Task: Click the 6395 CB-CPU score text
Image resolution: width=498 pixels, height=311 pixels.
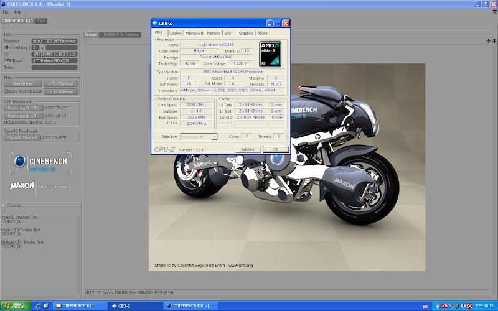Action: click(57, 116)
